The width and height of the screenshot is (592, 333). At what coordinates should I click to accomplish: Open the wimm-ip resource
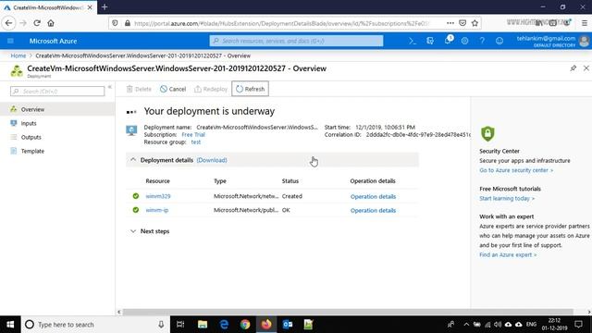(x=157, y=210)
